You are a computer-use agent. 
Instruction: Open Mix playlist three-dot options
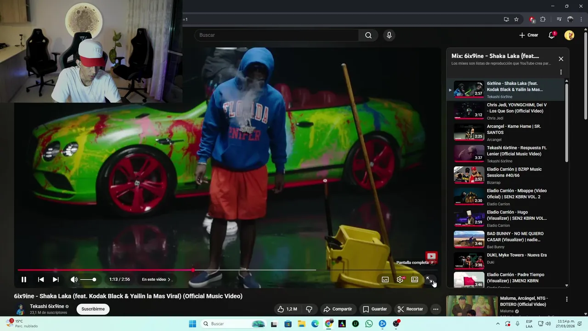coord(561,72)
